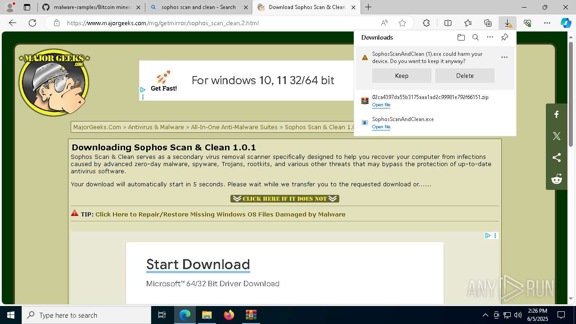Toggle read aloud in address bar
The height and width of the screenshot is (324, 576).
pos(384,23)
